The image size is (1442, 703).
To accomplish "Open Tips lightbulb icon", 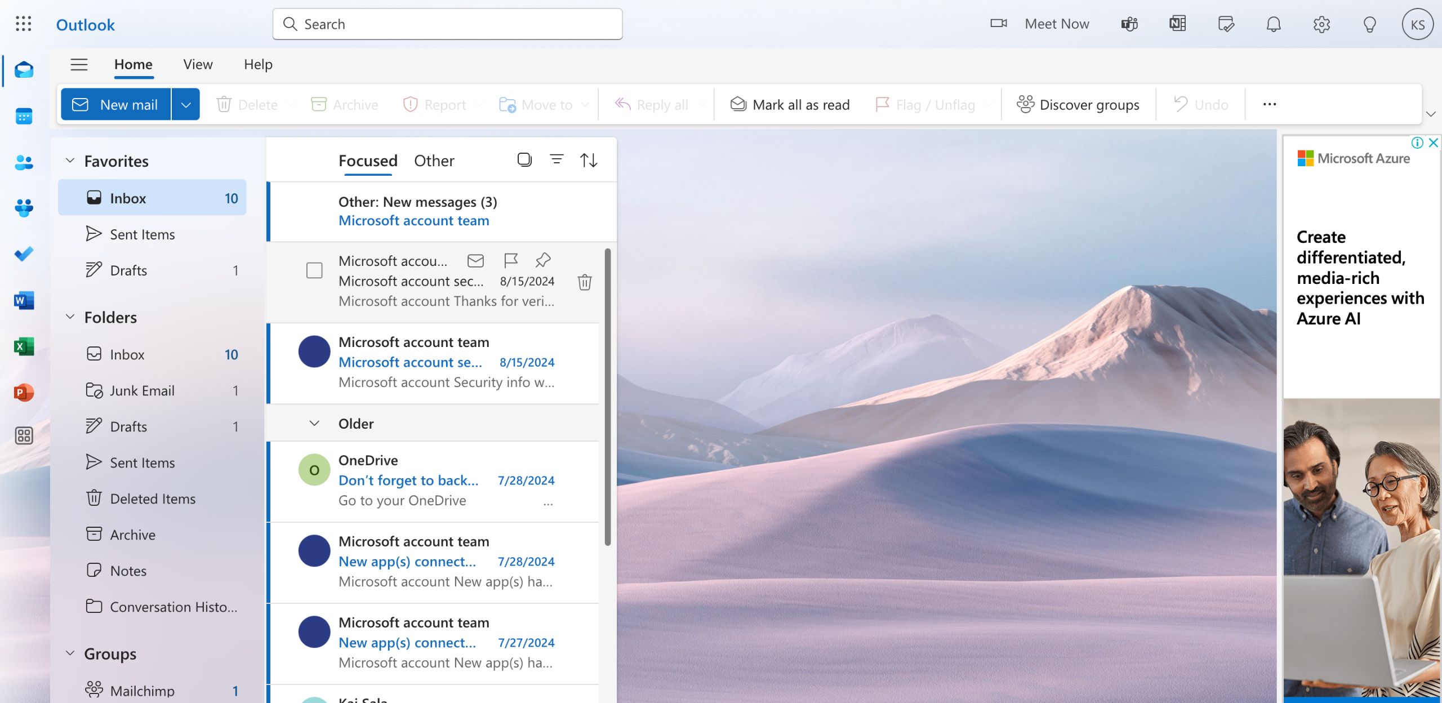I will point(1369,24).
